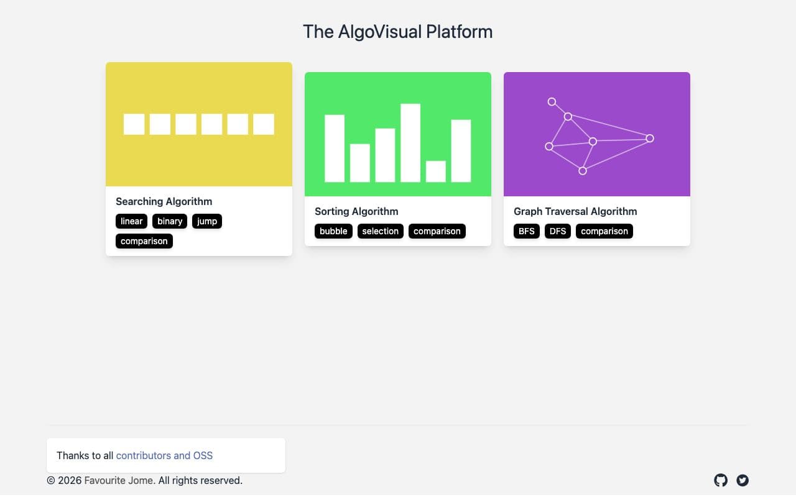This screenshot has height=497, width=796.
Task: Follow the contributors and OSS link
Action: point(164,455)
